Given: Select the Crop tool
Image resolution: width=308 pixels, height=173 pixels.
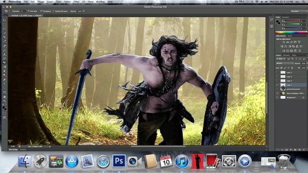Looking at the screenshot, I should (x=4, y=37).
